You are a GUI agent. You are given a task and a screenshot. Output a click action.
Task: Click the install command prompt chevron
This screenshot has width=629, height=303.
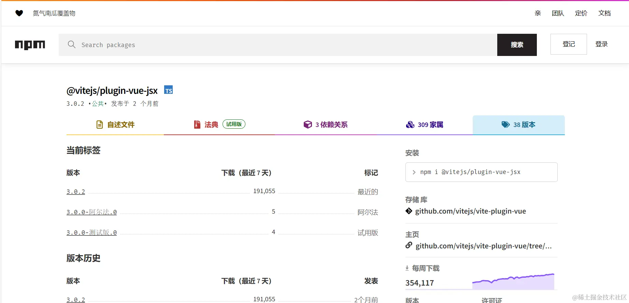[x=414, y=172]
